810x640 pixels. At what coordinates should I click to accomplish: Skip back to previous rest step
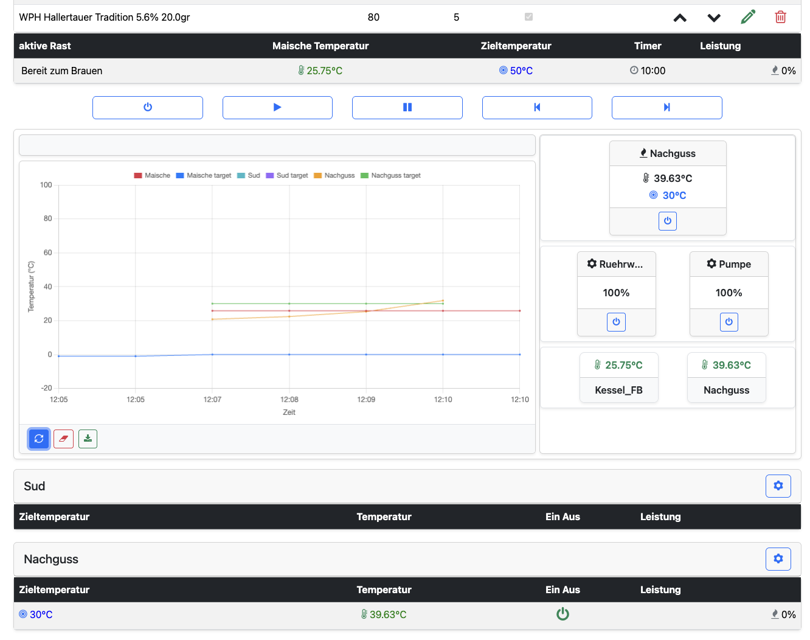[x=536, y=108]
